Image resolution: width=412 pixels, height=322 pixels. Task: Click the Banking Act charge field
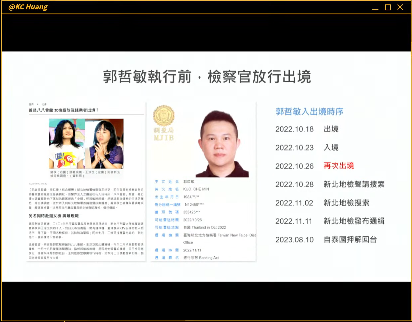pyautogui.click(x=201, y=258)
